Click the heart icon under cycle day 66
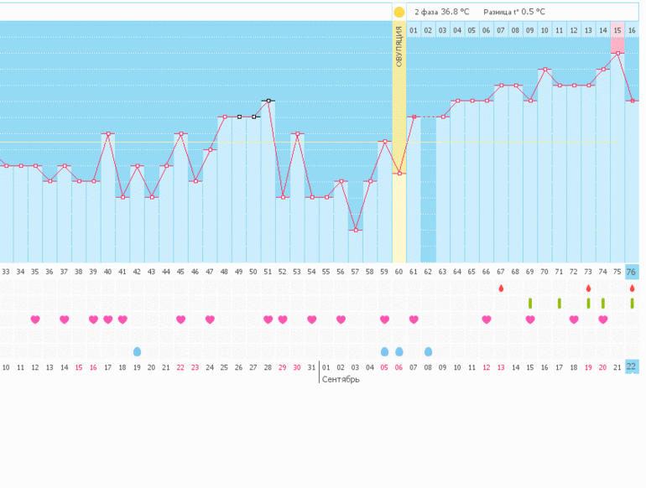Screen dimensions: 646x488 [487, 319]
